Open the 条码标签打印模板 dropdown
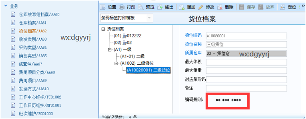 149,18
